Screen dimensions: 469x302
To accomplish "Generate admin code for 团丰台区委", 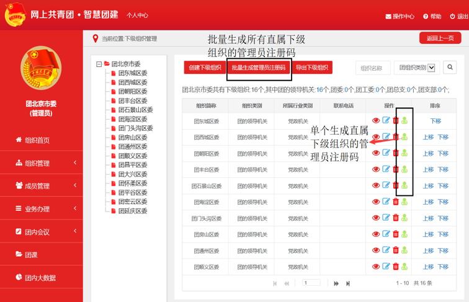I will click(x=404, y=169).
